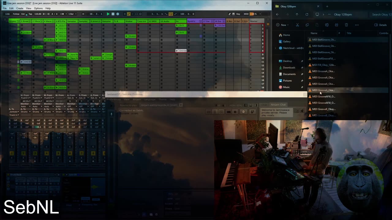Screen dimensions: 392x220
Task: Toggle Draw Mode pencil icon in Ableton
Action: 230,14
